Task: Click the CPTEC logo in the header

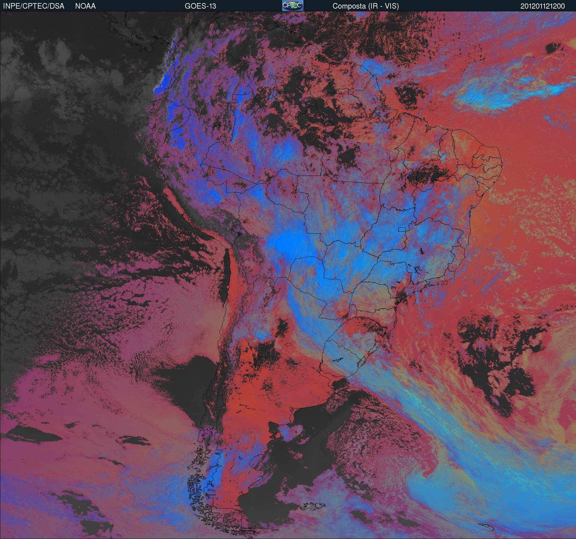Action: [x=293, y=6]
